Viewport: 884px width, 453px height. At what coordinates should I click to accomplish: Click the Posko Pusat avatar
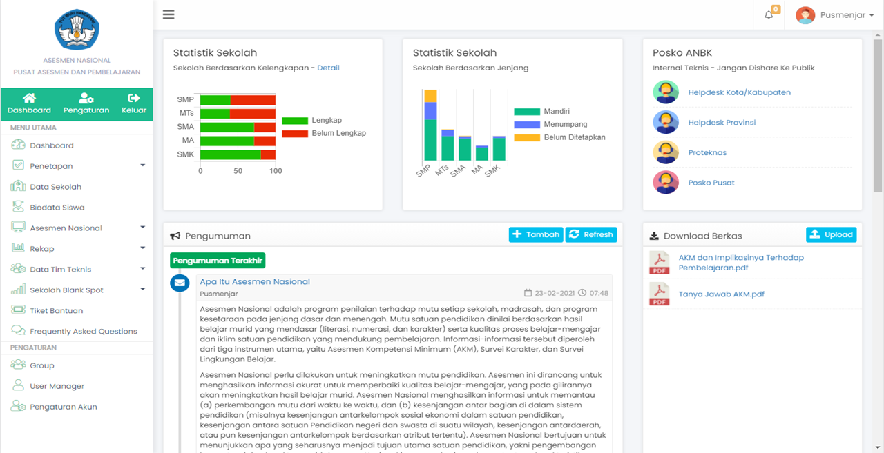coord(666,183)
